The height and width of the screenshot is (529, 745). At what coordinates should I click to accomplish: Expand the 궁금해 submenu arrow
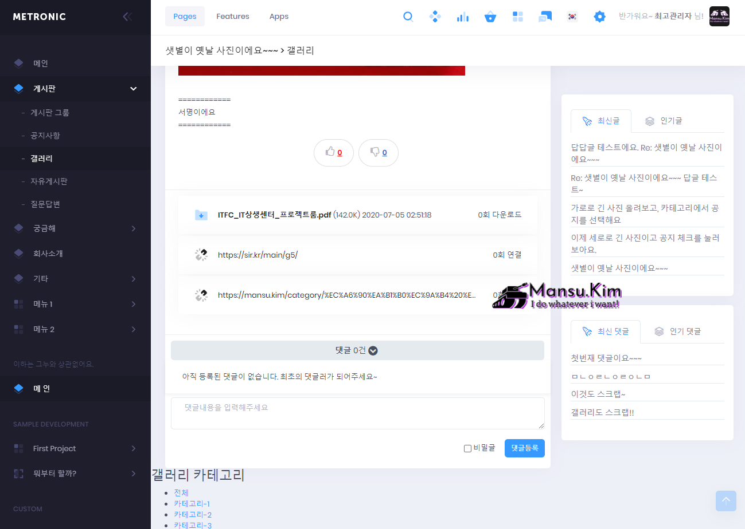click(134, 228)
